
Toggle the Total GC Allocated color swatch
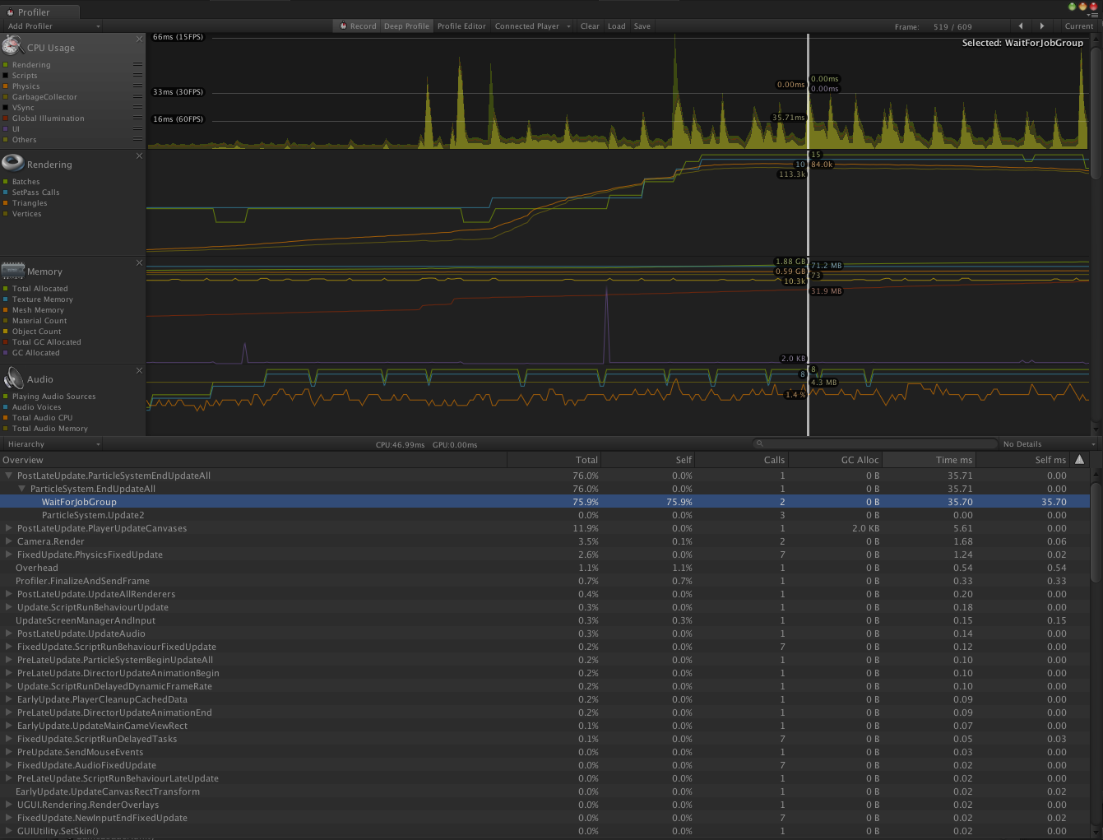(x=6, y=342)
